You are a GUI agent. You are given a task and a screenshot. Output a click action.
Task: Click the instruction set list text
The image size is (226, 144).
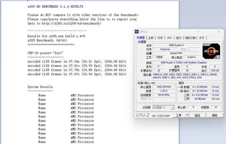[x=187, y=76]
